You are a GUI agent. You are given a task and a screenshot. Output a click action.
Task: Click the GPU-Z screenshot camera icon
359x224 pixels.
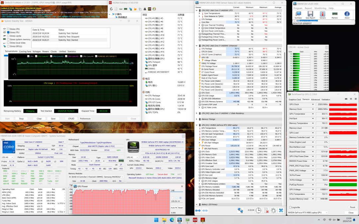346,99
